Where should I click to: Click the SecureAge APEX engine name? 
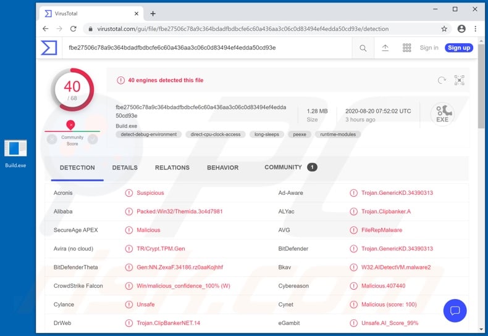pos(75,230)
